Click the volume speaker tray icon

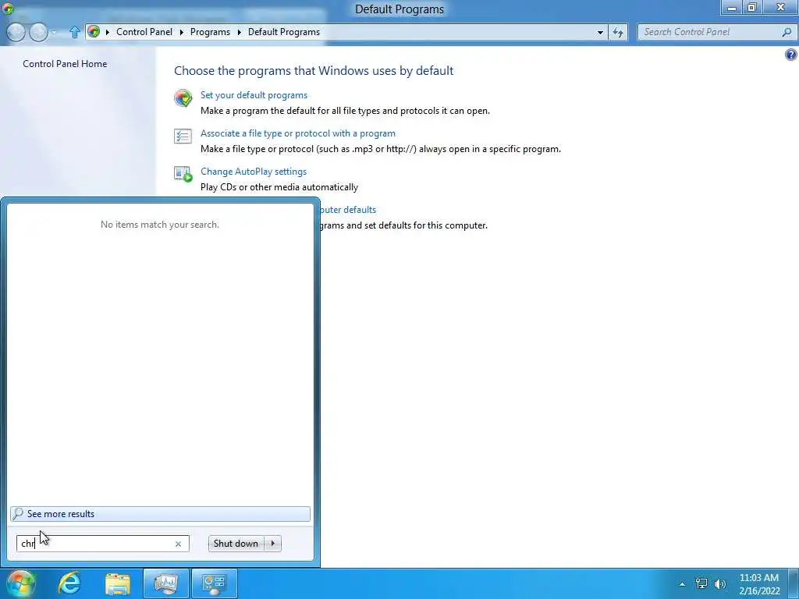coord(720,583)
